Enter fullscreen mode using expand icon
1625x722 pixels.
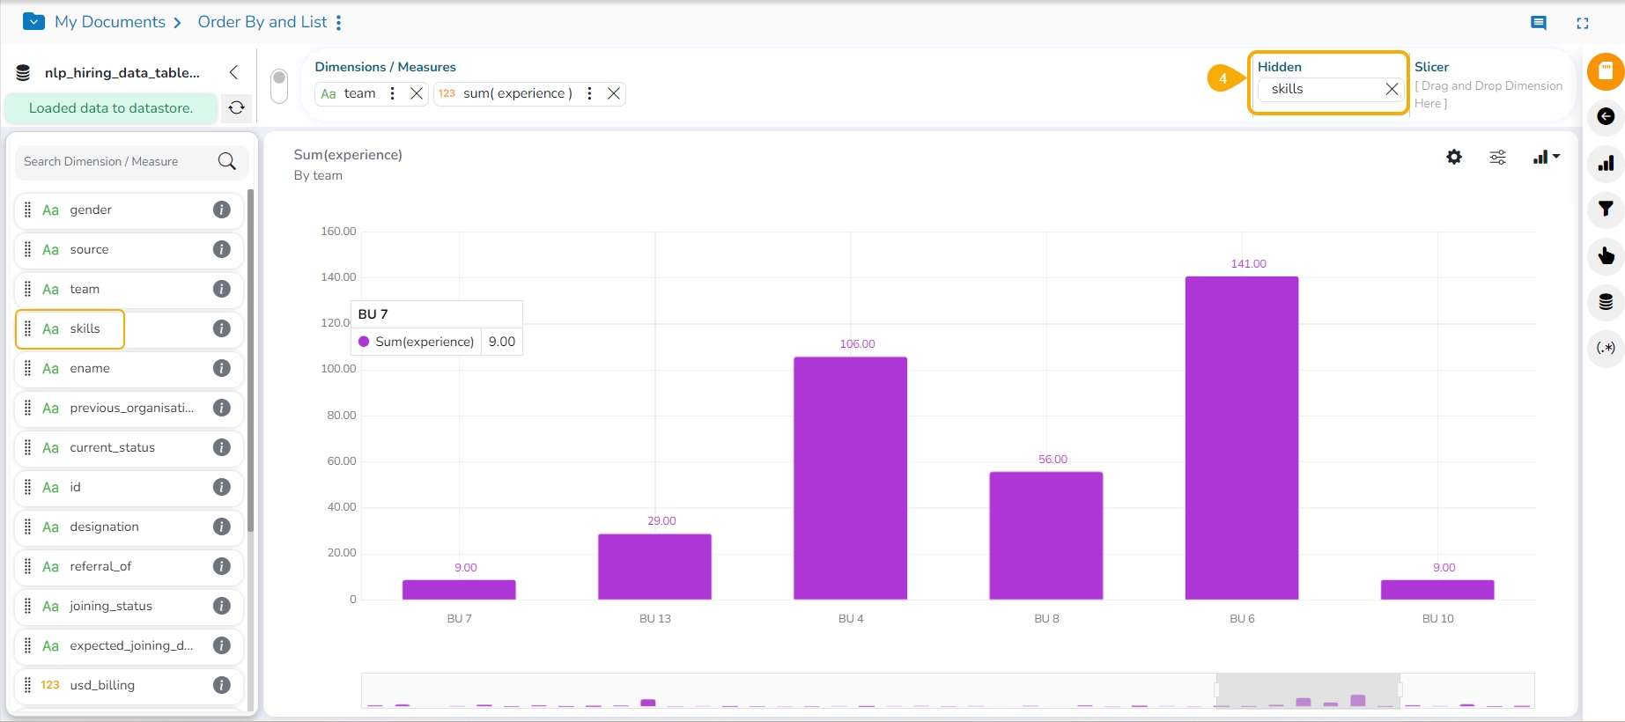1583,23
